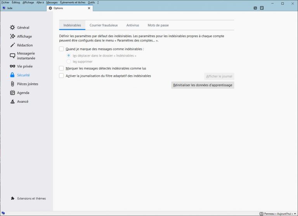
Task: Open the '?' help menu
Action: (x=98, y=2)
